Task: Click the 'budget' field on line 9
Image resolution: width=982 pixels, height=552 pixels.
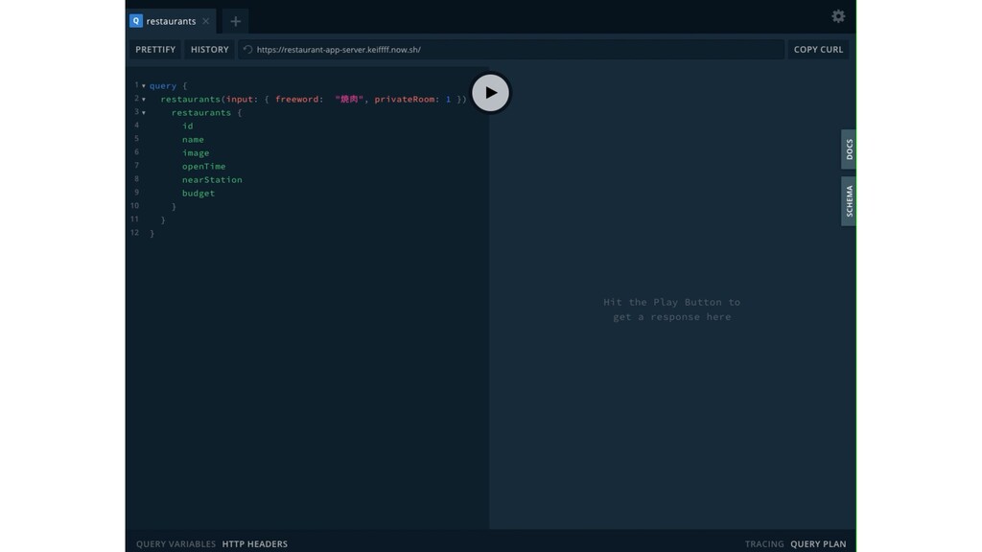Action: click(198, 194)
